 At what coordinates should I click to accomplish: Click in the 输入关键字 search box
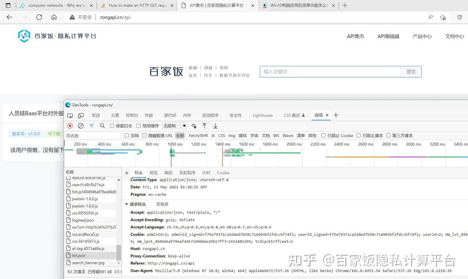330,72
